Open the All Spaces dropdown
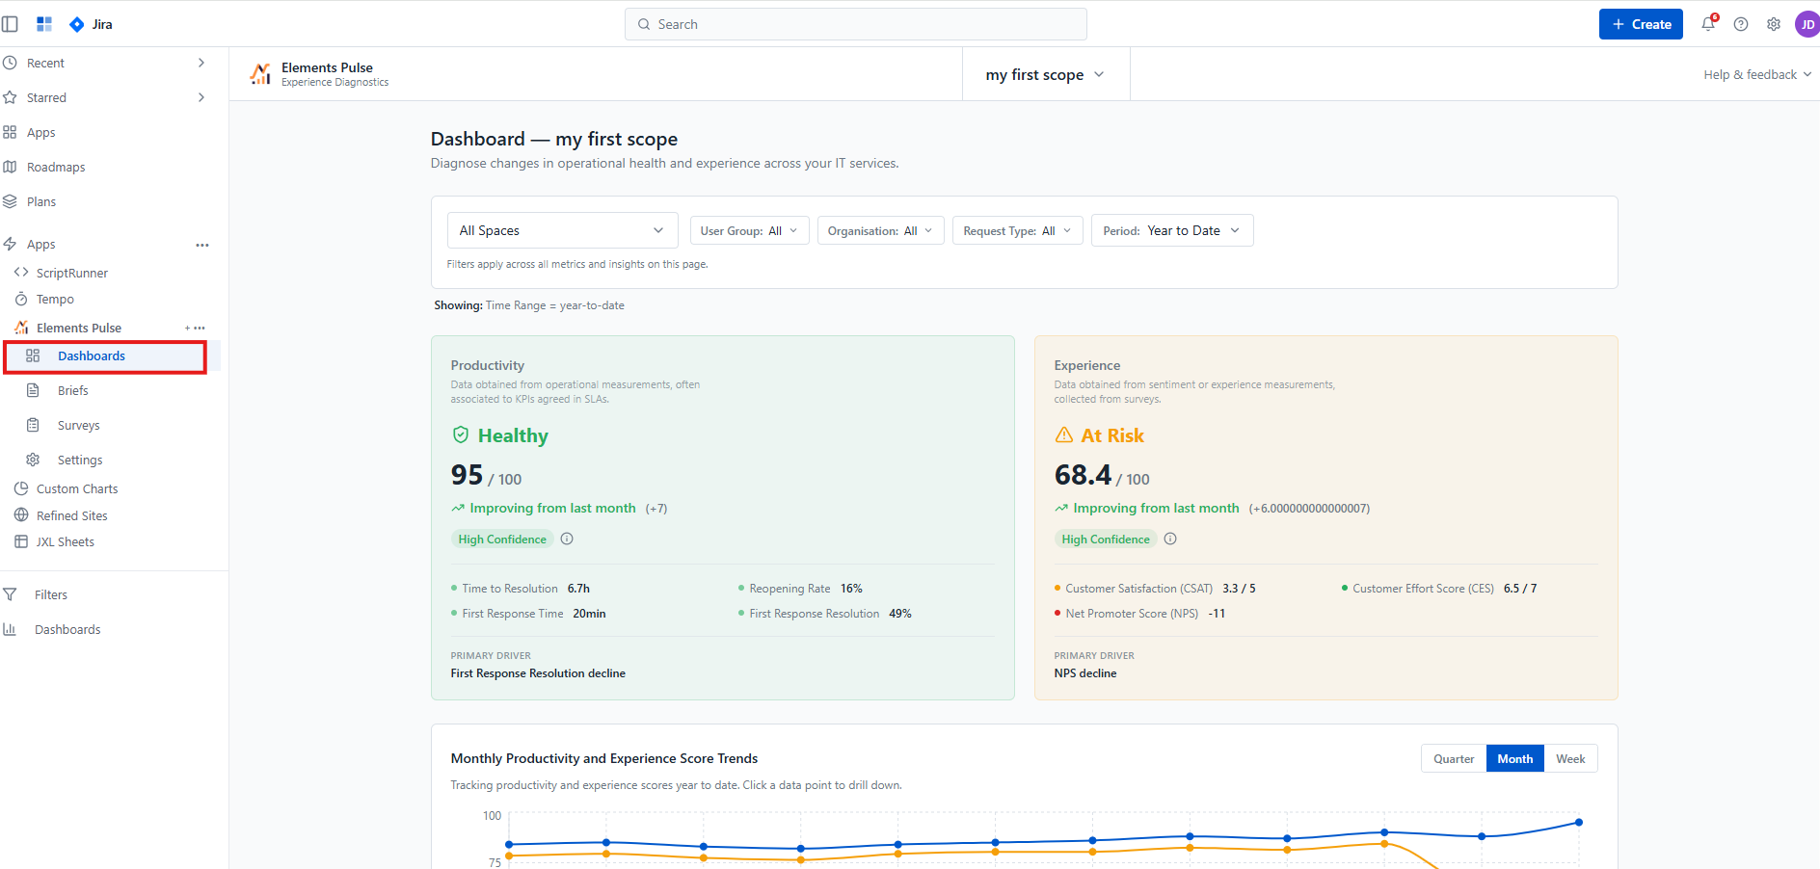Image resolution: width=1820 pixels, height=869 pixels. (x=563, y=230)
